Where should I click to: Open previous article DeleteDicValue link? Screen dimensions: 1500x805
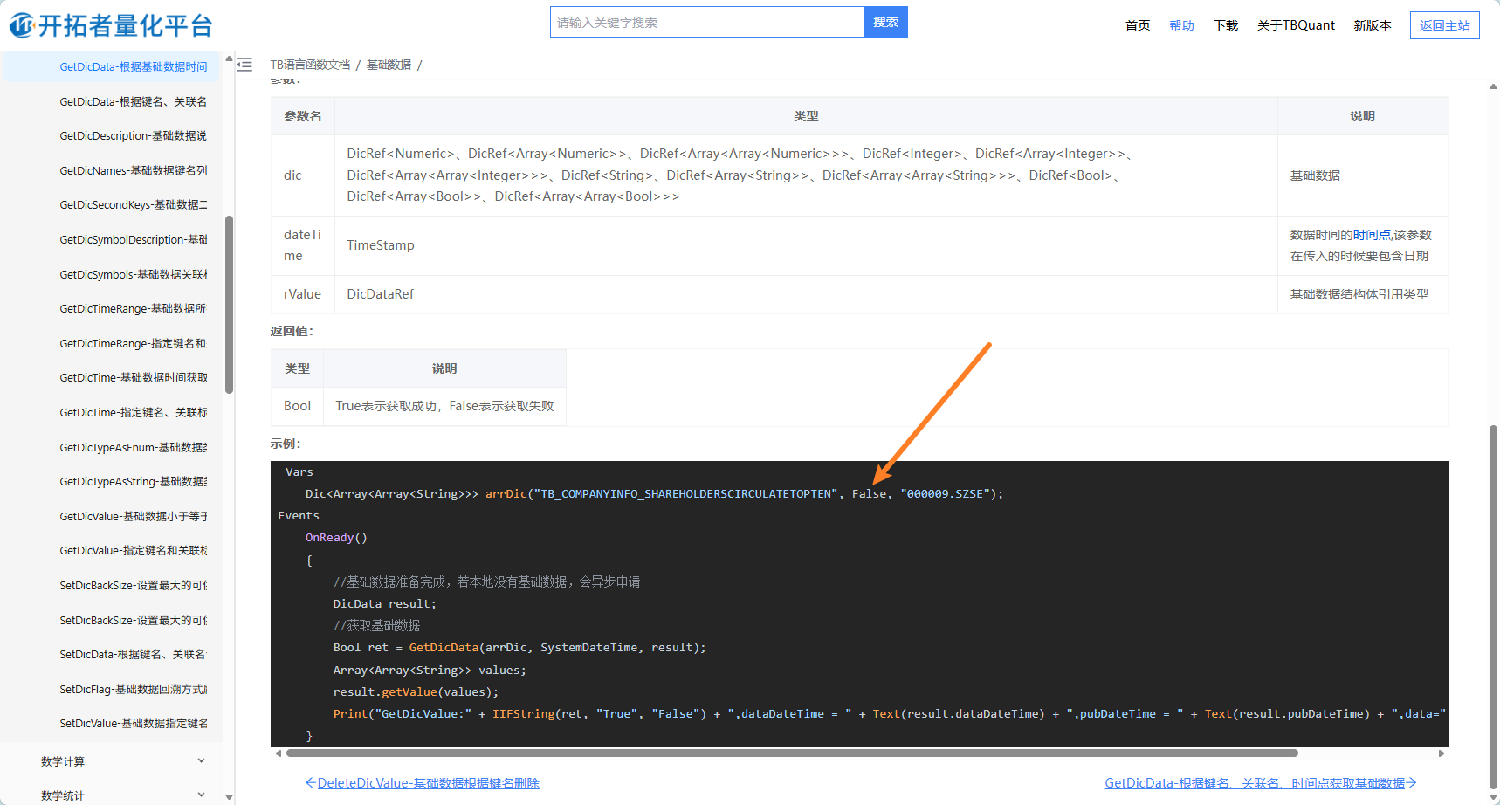tap(423, 783)
